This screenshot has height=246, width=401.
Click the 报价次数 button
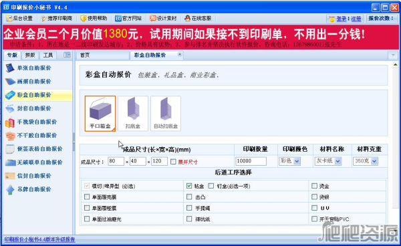pyautogui.click(x=382, y=19)
